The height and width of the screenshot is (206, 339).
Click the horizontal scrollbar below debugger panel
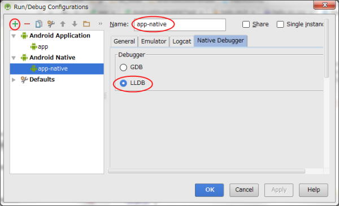point(206,171)
